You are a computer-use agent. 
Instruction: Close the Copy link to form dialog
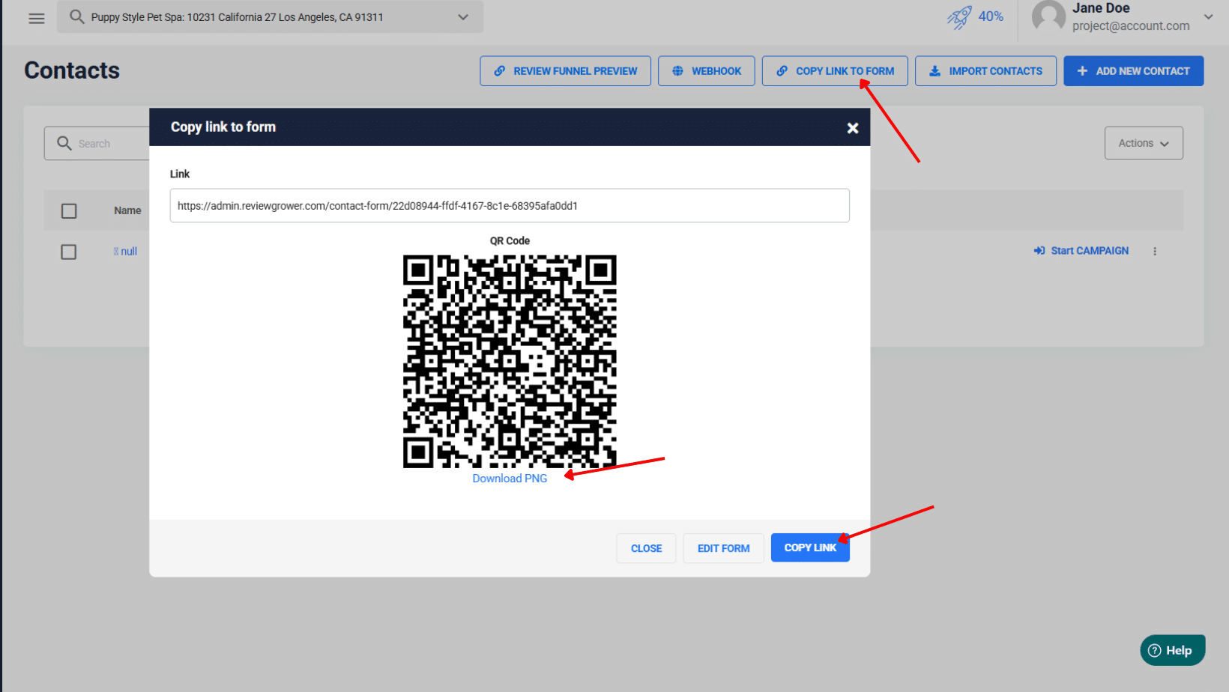tap(853, 128)
